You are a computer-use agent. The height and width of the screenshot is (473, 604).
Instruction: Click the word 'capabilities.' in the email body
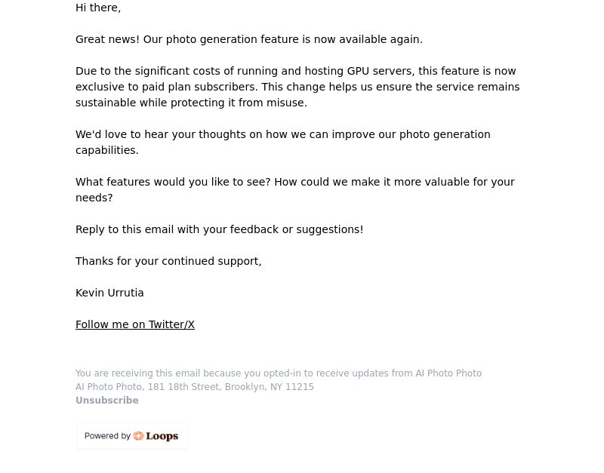point(106,150)
